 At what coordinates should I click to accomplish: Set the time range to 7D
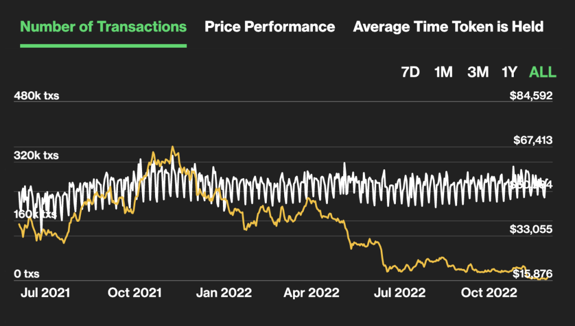[410, 72]
